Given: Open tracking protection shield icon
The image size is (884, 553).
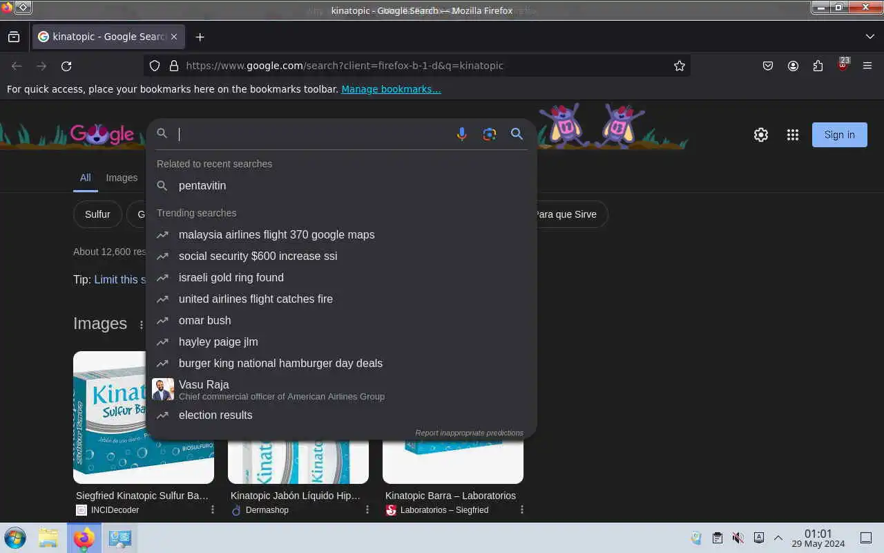Looking at the screenshot, I should [155, 66].
